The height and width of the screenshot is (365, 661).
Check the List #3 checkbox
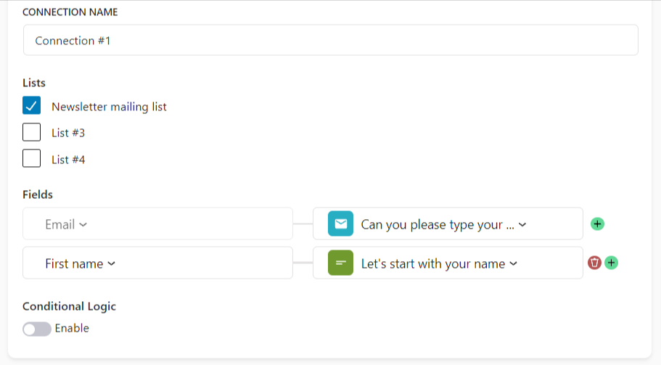click(x=32, y=132)
